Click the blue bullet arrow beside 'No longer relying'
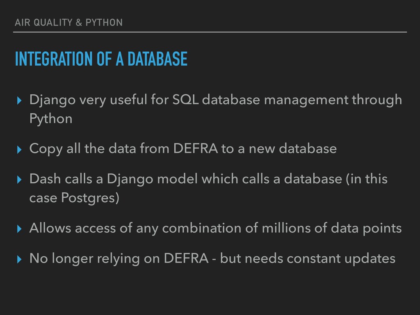This screenshot has height=315, width=420. (19, 259)
